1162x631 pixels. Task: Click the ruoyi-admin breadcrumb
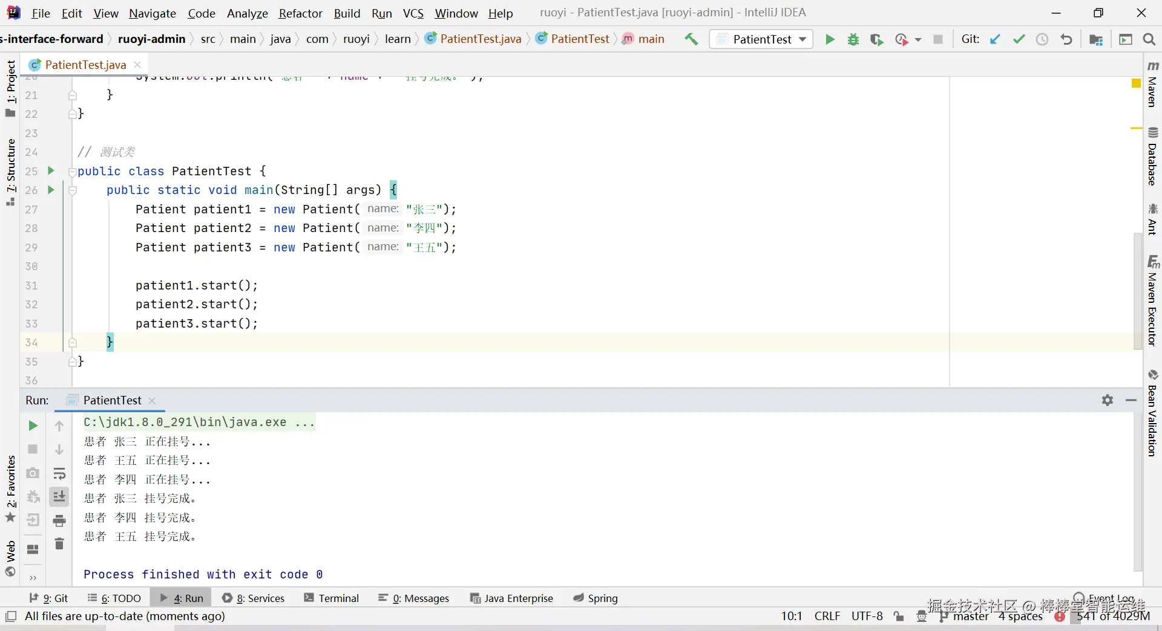(x=151, y=39)
